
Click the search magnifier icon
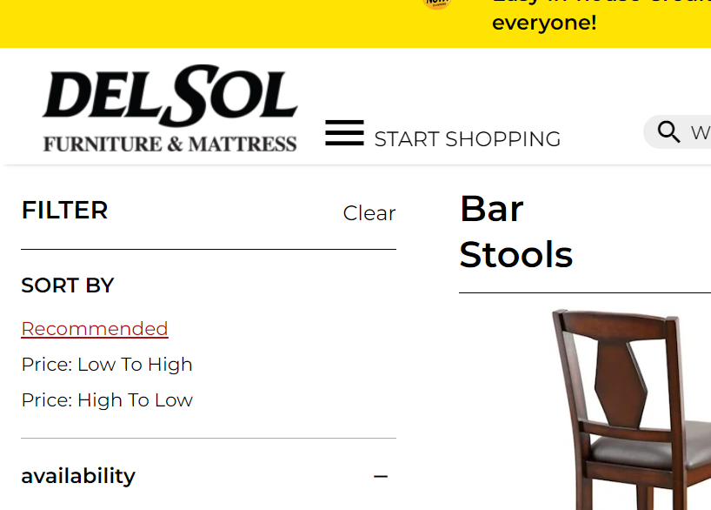pos(668,131)
